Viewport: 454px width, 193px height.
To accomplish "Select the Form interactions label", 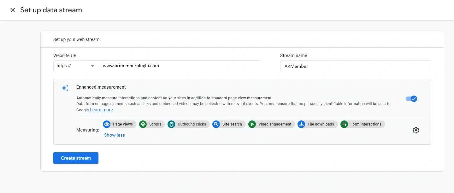I will click(366, 124).
